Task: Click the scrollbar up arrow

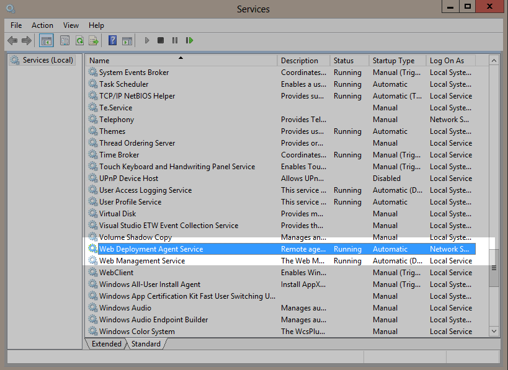Action: pyautogui.click(x=494, y=61)
